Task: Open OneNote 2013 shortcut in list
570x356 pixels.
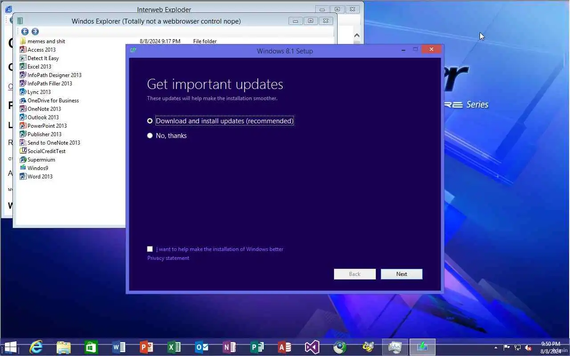Action: coord(41,109)
